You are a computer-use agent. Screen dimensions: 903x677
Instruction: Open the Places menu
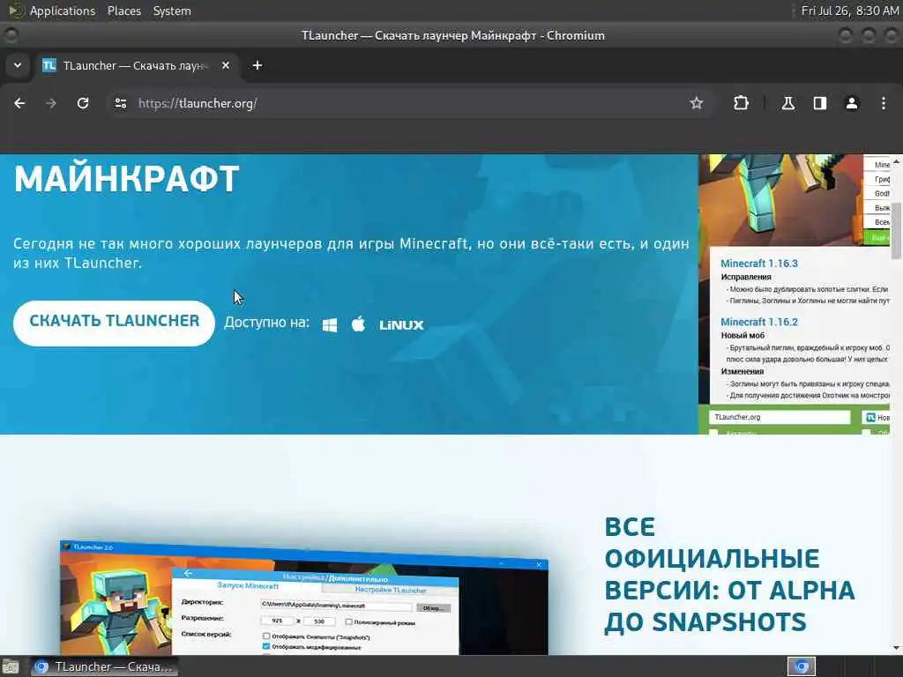pos(123,11)
